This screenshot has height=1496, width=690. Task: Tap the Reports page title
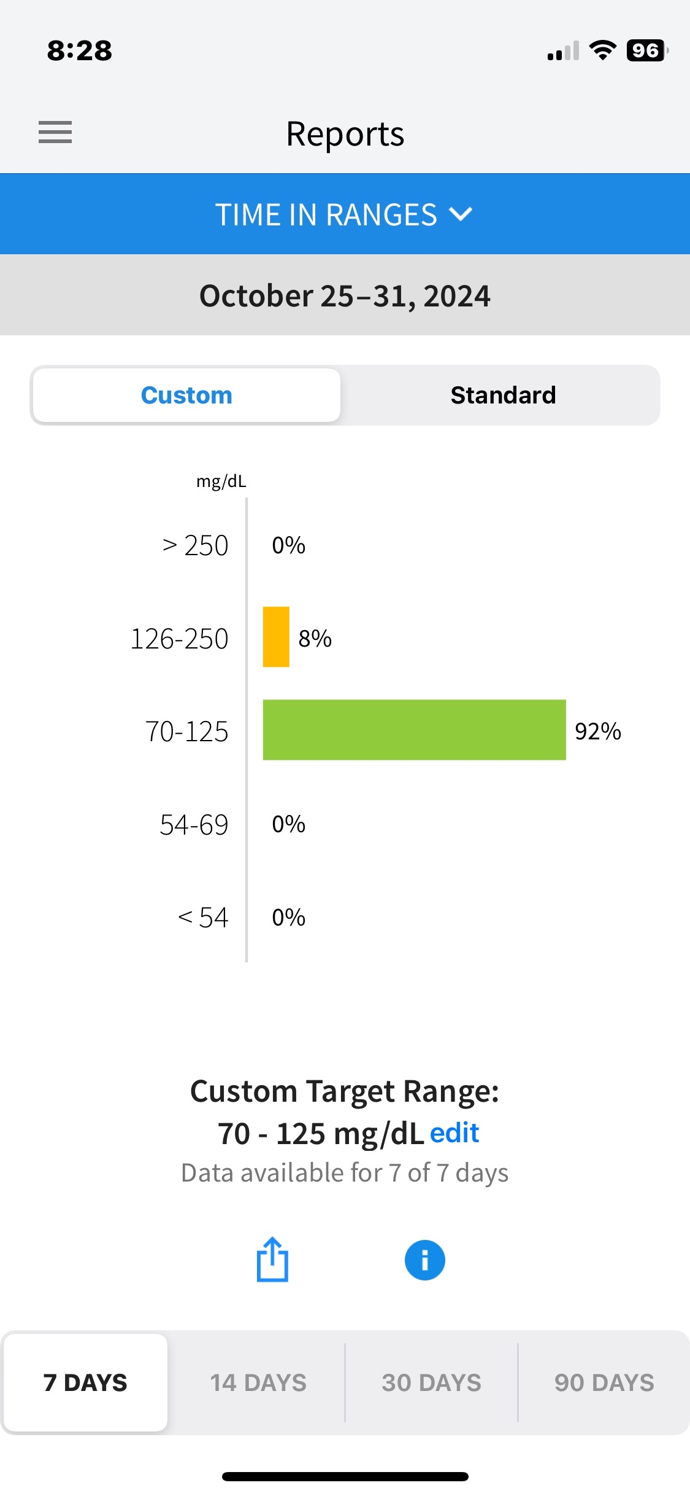pyautogui.click(x=345, y=134)
